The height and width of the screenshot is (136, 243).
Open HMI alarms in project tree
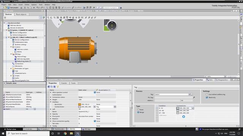[19, 66]
